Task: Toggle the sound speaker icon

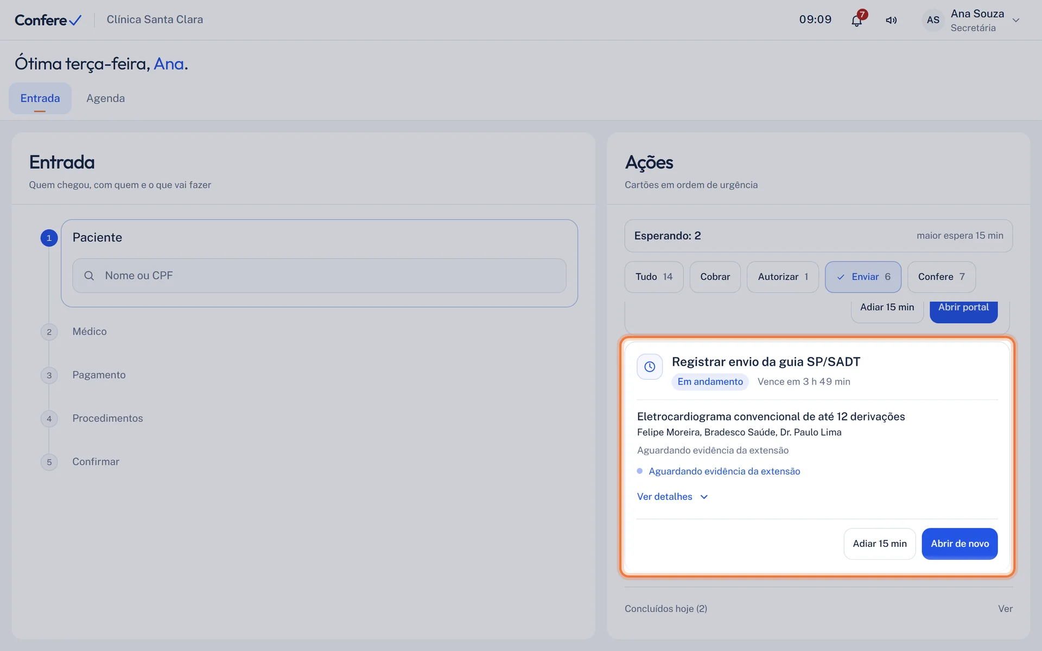Action: coord(891,21)
